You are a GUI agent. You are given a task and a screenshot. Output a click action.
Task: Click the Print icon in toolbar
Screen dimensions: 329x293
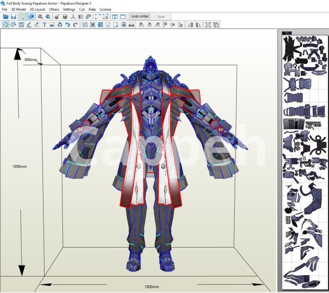click(x=131, y=25)
